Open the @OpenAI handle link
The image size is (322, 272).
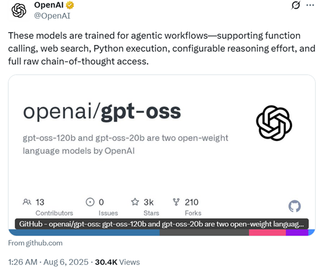[52, 16]
